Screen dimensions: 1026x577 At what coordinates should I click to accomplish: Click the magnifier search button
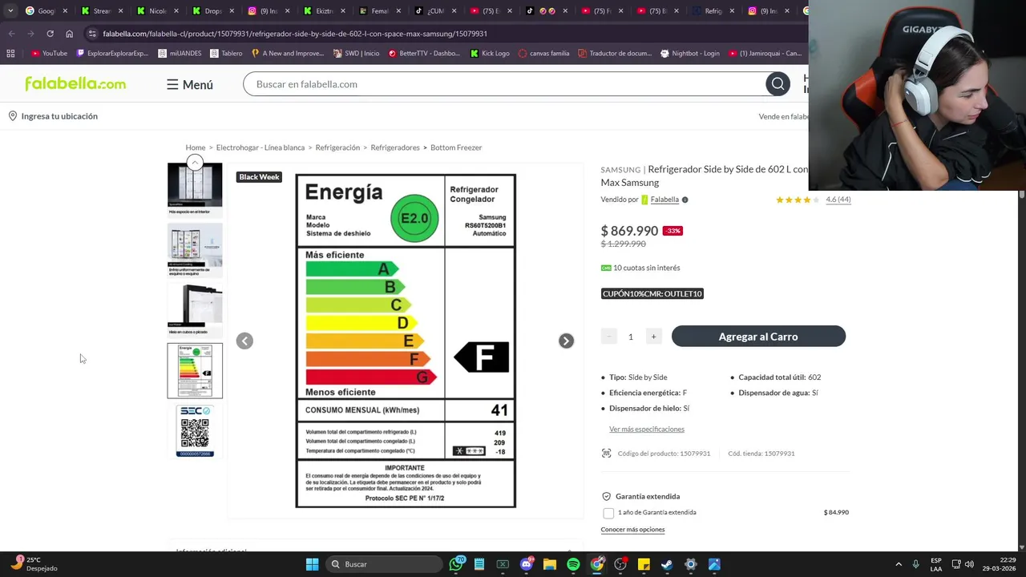778,84
